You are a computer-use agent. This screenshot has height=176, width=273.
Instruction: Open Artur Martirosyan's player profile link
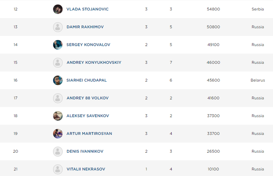click(x=89, y=134)
